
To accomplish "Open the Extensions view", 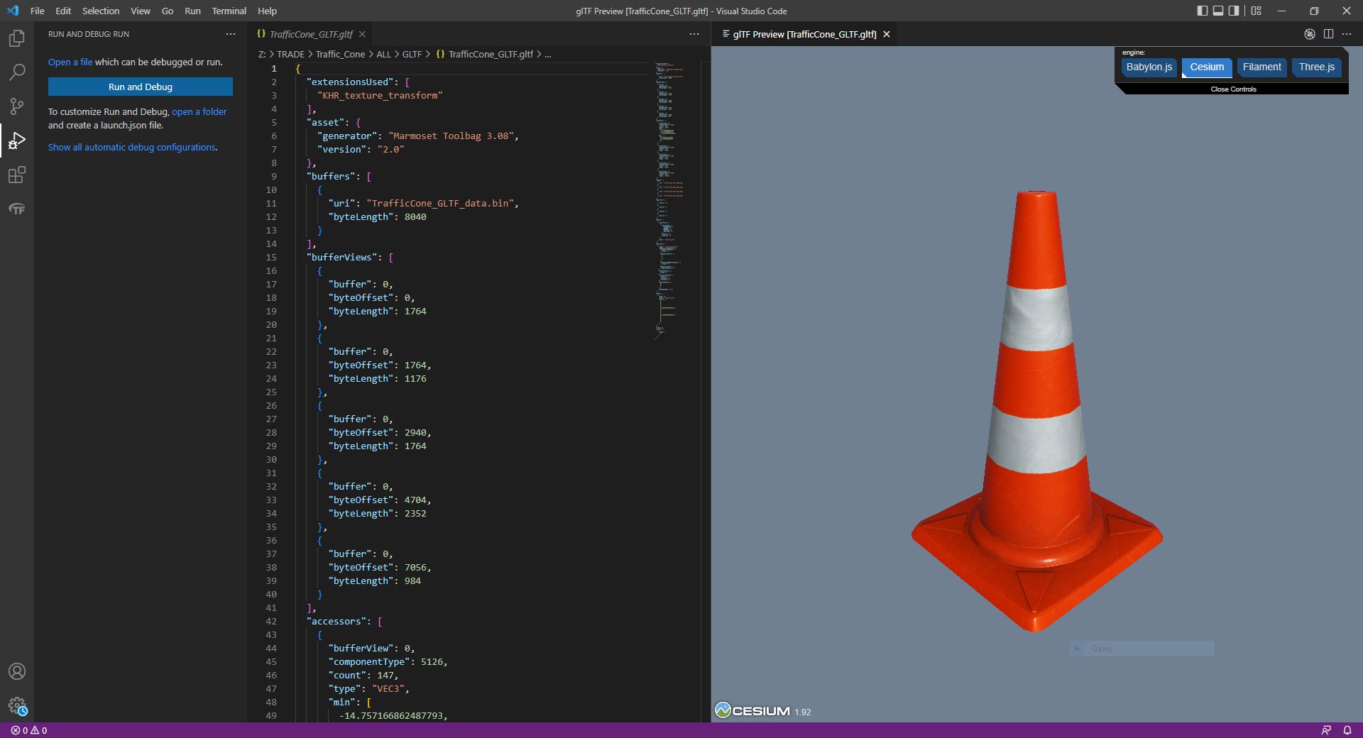I will tap(17, 175).
